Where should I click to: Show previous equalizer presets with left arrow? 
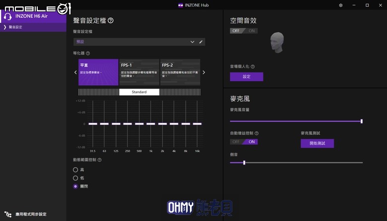tap(75, 72)
